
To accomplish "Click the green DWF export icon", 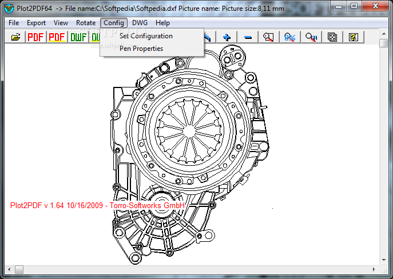I will click(78, 37).
